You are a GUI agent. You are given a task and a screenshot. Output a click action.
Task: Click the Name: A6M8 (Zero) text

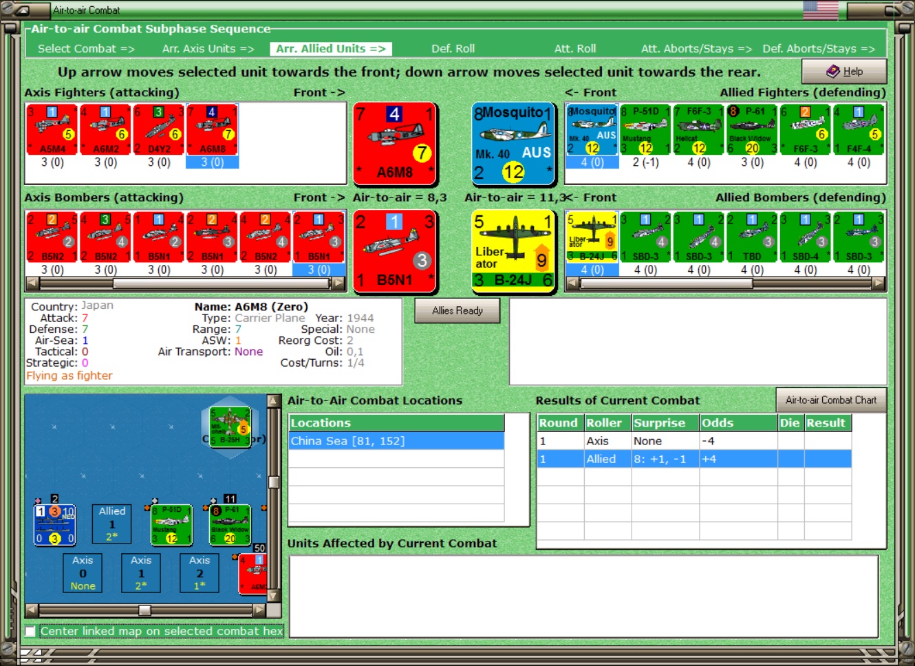pos(251,307)
